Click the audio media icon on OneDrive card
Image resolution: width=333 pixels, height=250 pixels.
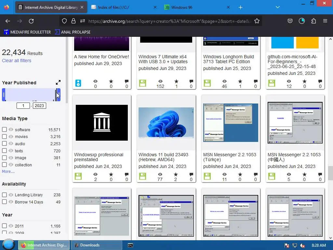78,83
